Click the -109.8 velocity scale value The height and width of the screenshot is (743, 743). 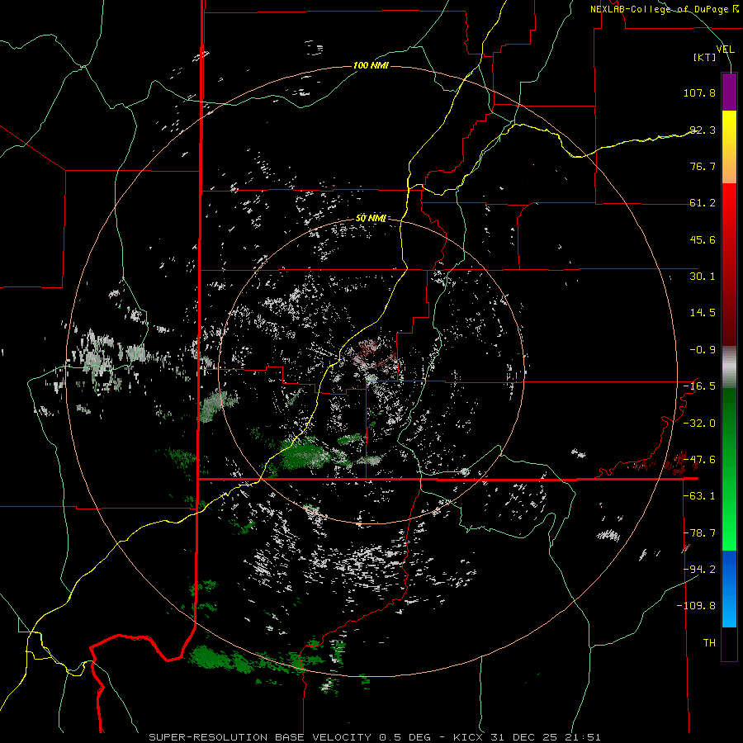coord(697,606)
